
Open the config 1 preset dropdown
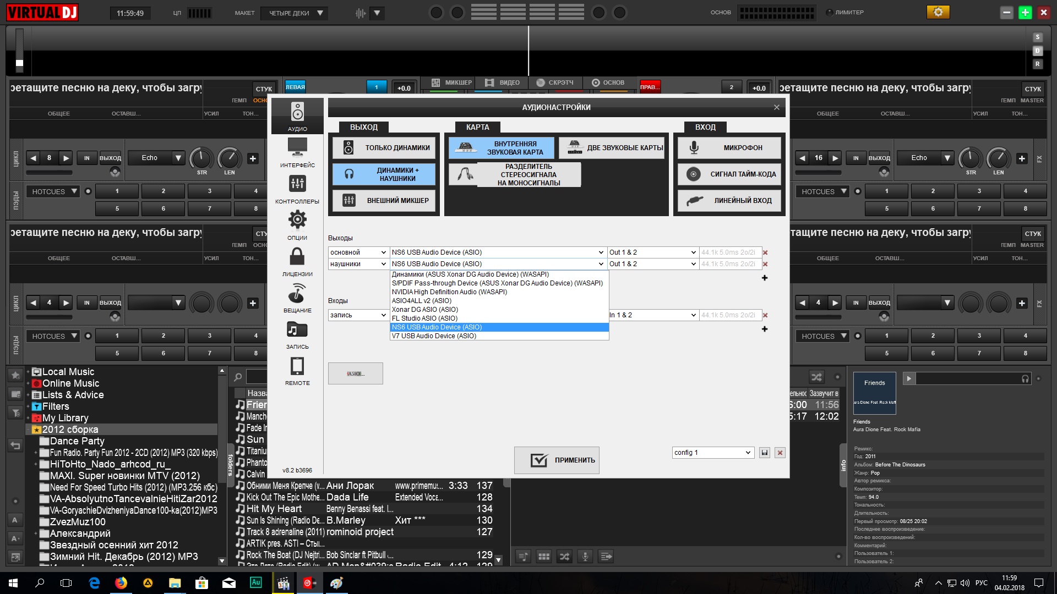pyautogui.click(x=712, y=453)
